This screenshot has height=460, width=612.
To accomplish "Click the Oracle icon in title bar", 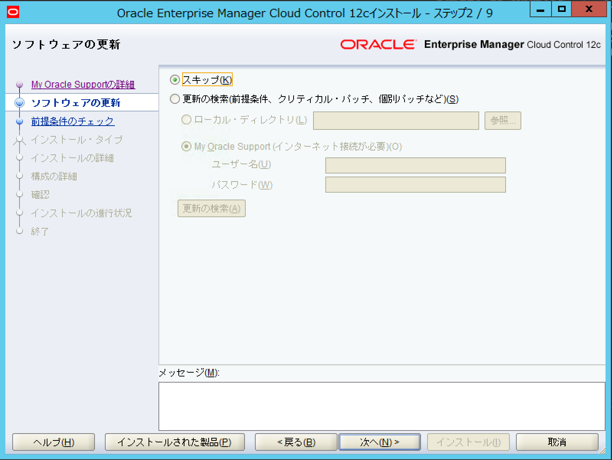I will click(13, 12).
